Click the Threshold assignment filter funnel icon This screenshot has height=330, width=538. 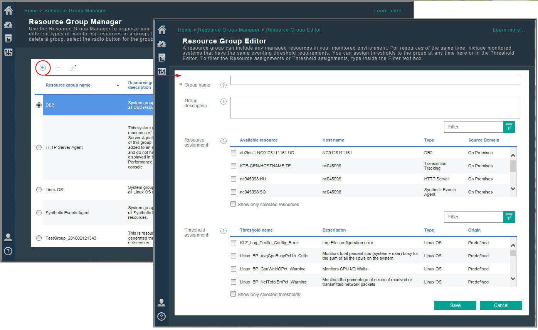tap(509, 217)
